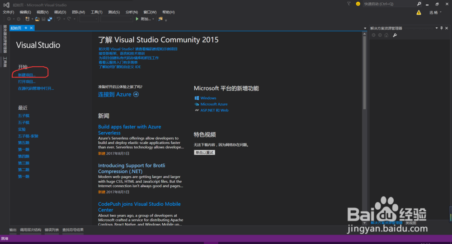Open Build apps faster with Azure Serverless article
452x244 pixels.
129,130
